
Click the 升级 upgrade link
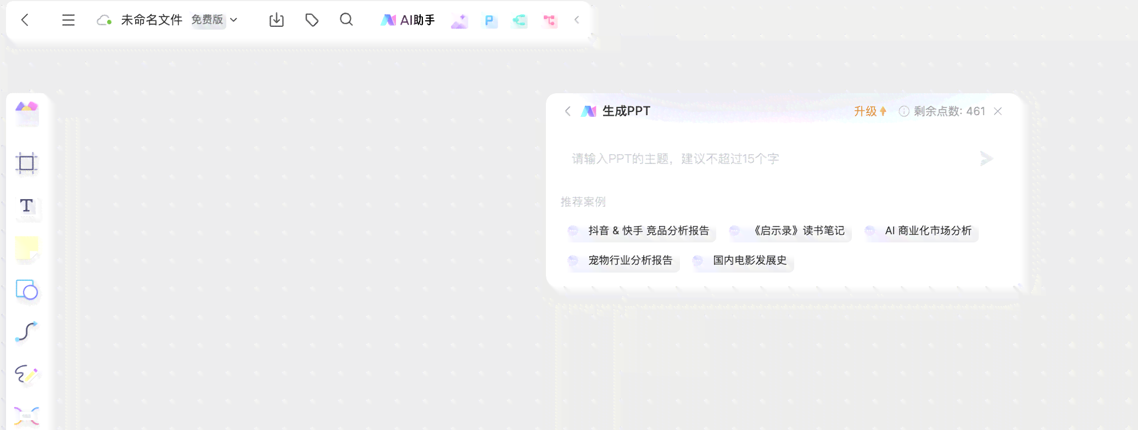pos(870,111)
